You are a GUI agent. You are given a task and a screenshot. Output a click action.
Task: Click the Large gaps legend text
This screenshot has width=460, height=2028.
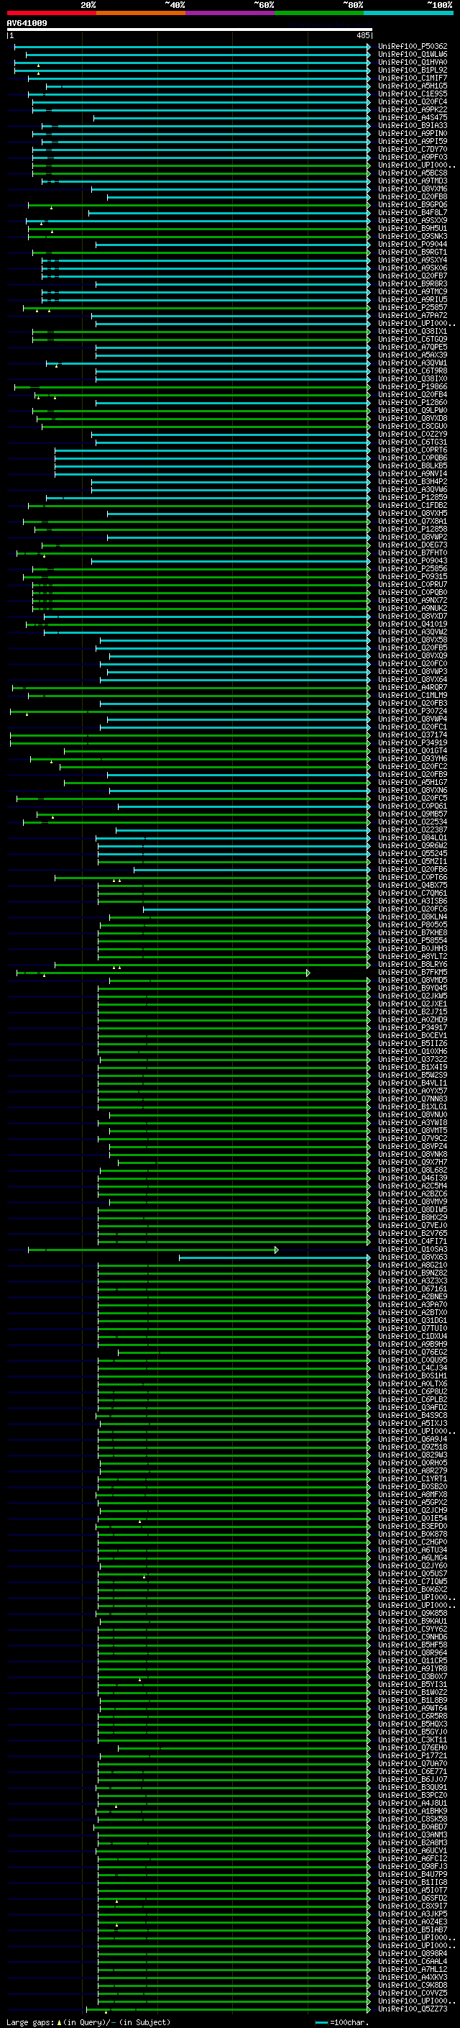tap(88, 2022)
